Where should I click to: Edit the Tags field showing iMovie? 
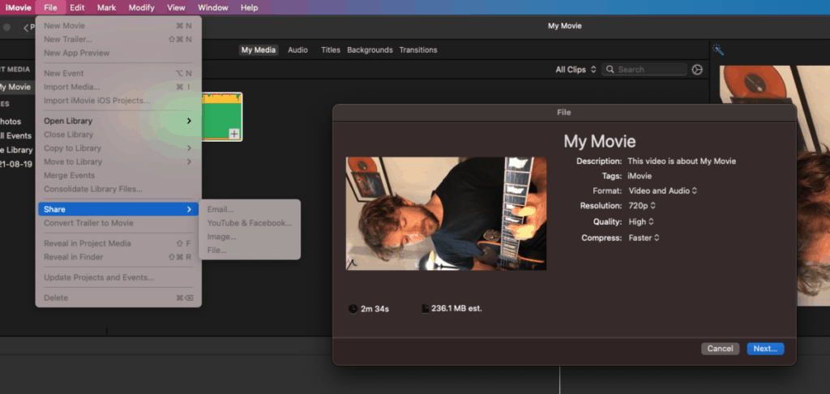click(x=640, y=176)
